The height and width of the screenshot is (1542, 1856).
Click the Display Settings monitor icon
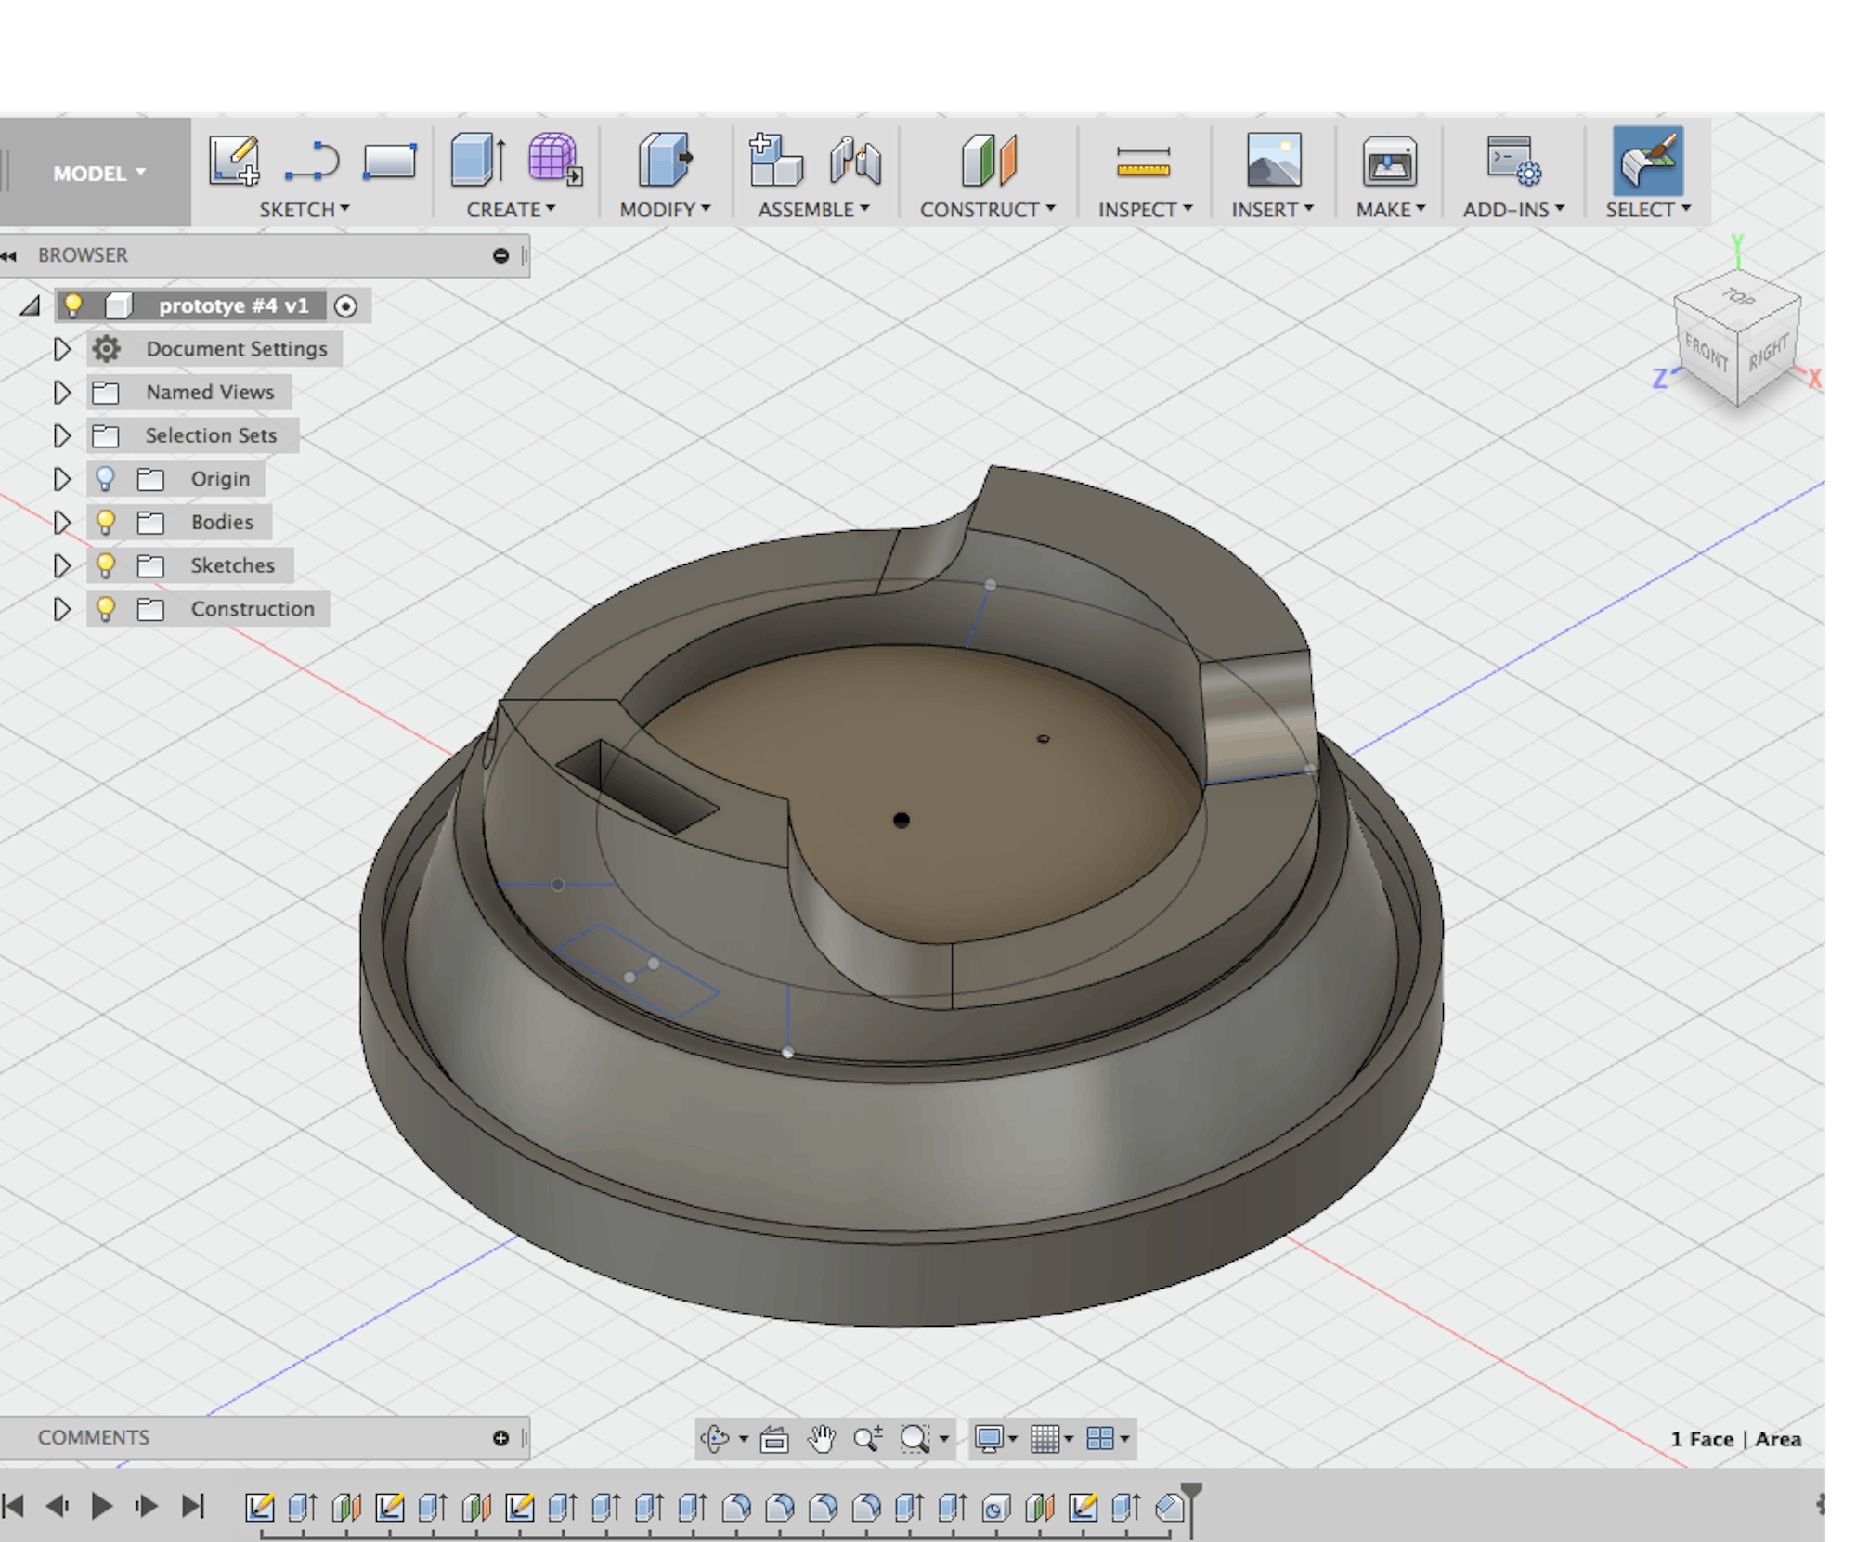point(989,1439)
